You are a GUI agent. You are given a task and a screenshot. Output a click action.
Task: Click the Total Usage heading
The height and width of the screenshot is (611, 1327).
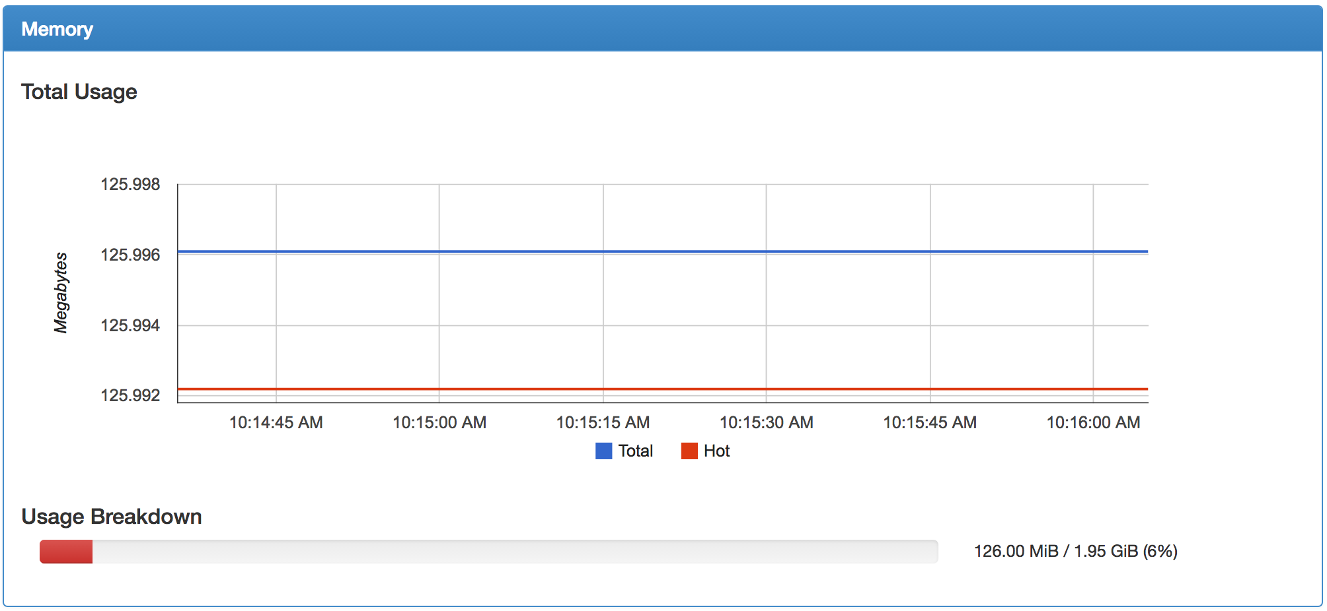click(79, 92)
